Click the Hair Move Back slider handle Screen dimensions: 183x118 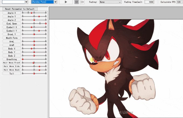point(39,70)
